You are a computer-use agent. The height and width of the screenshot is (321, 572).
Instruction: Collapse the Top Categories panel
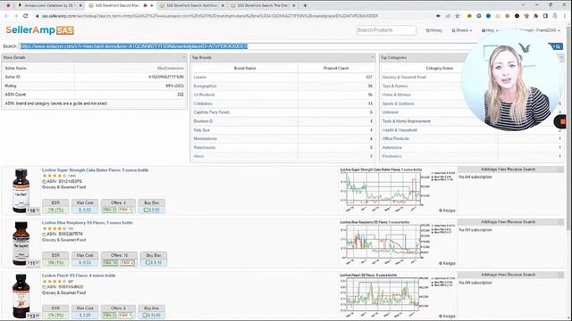(561, 57)
